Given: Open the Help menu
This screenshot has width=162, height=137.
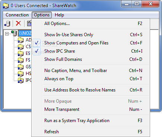Looking at the screenshot, I should (x=59, y=15).
